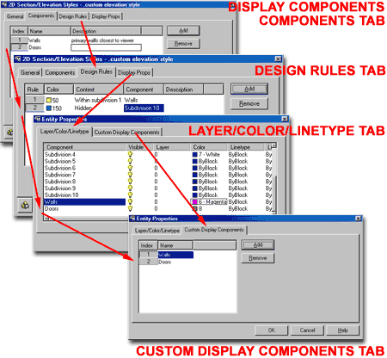Select Custom Display Components tab in front dialog

pos(214,230)
